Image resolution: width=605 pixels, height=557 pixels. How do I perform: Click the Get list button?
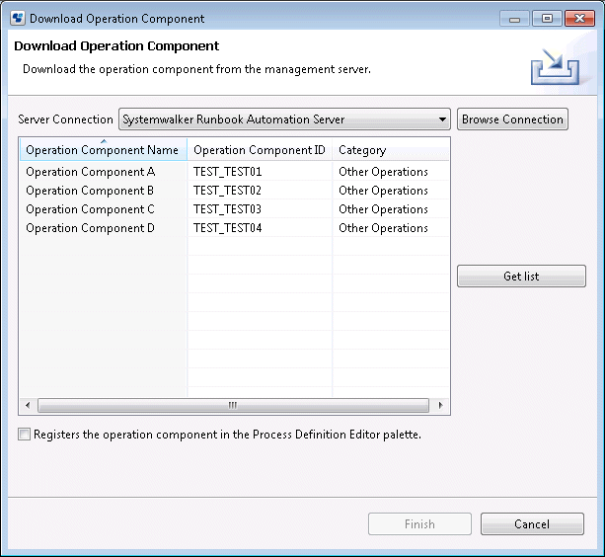click(x=521, y=276)
